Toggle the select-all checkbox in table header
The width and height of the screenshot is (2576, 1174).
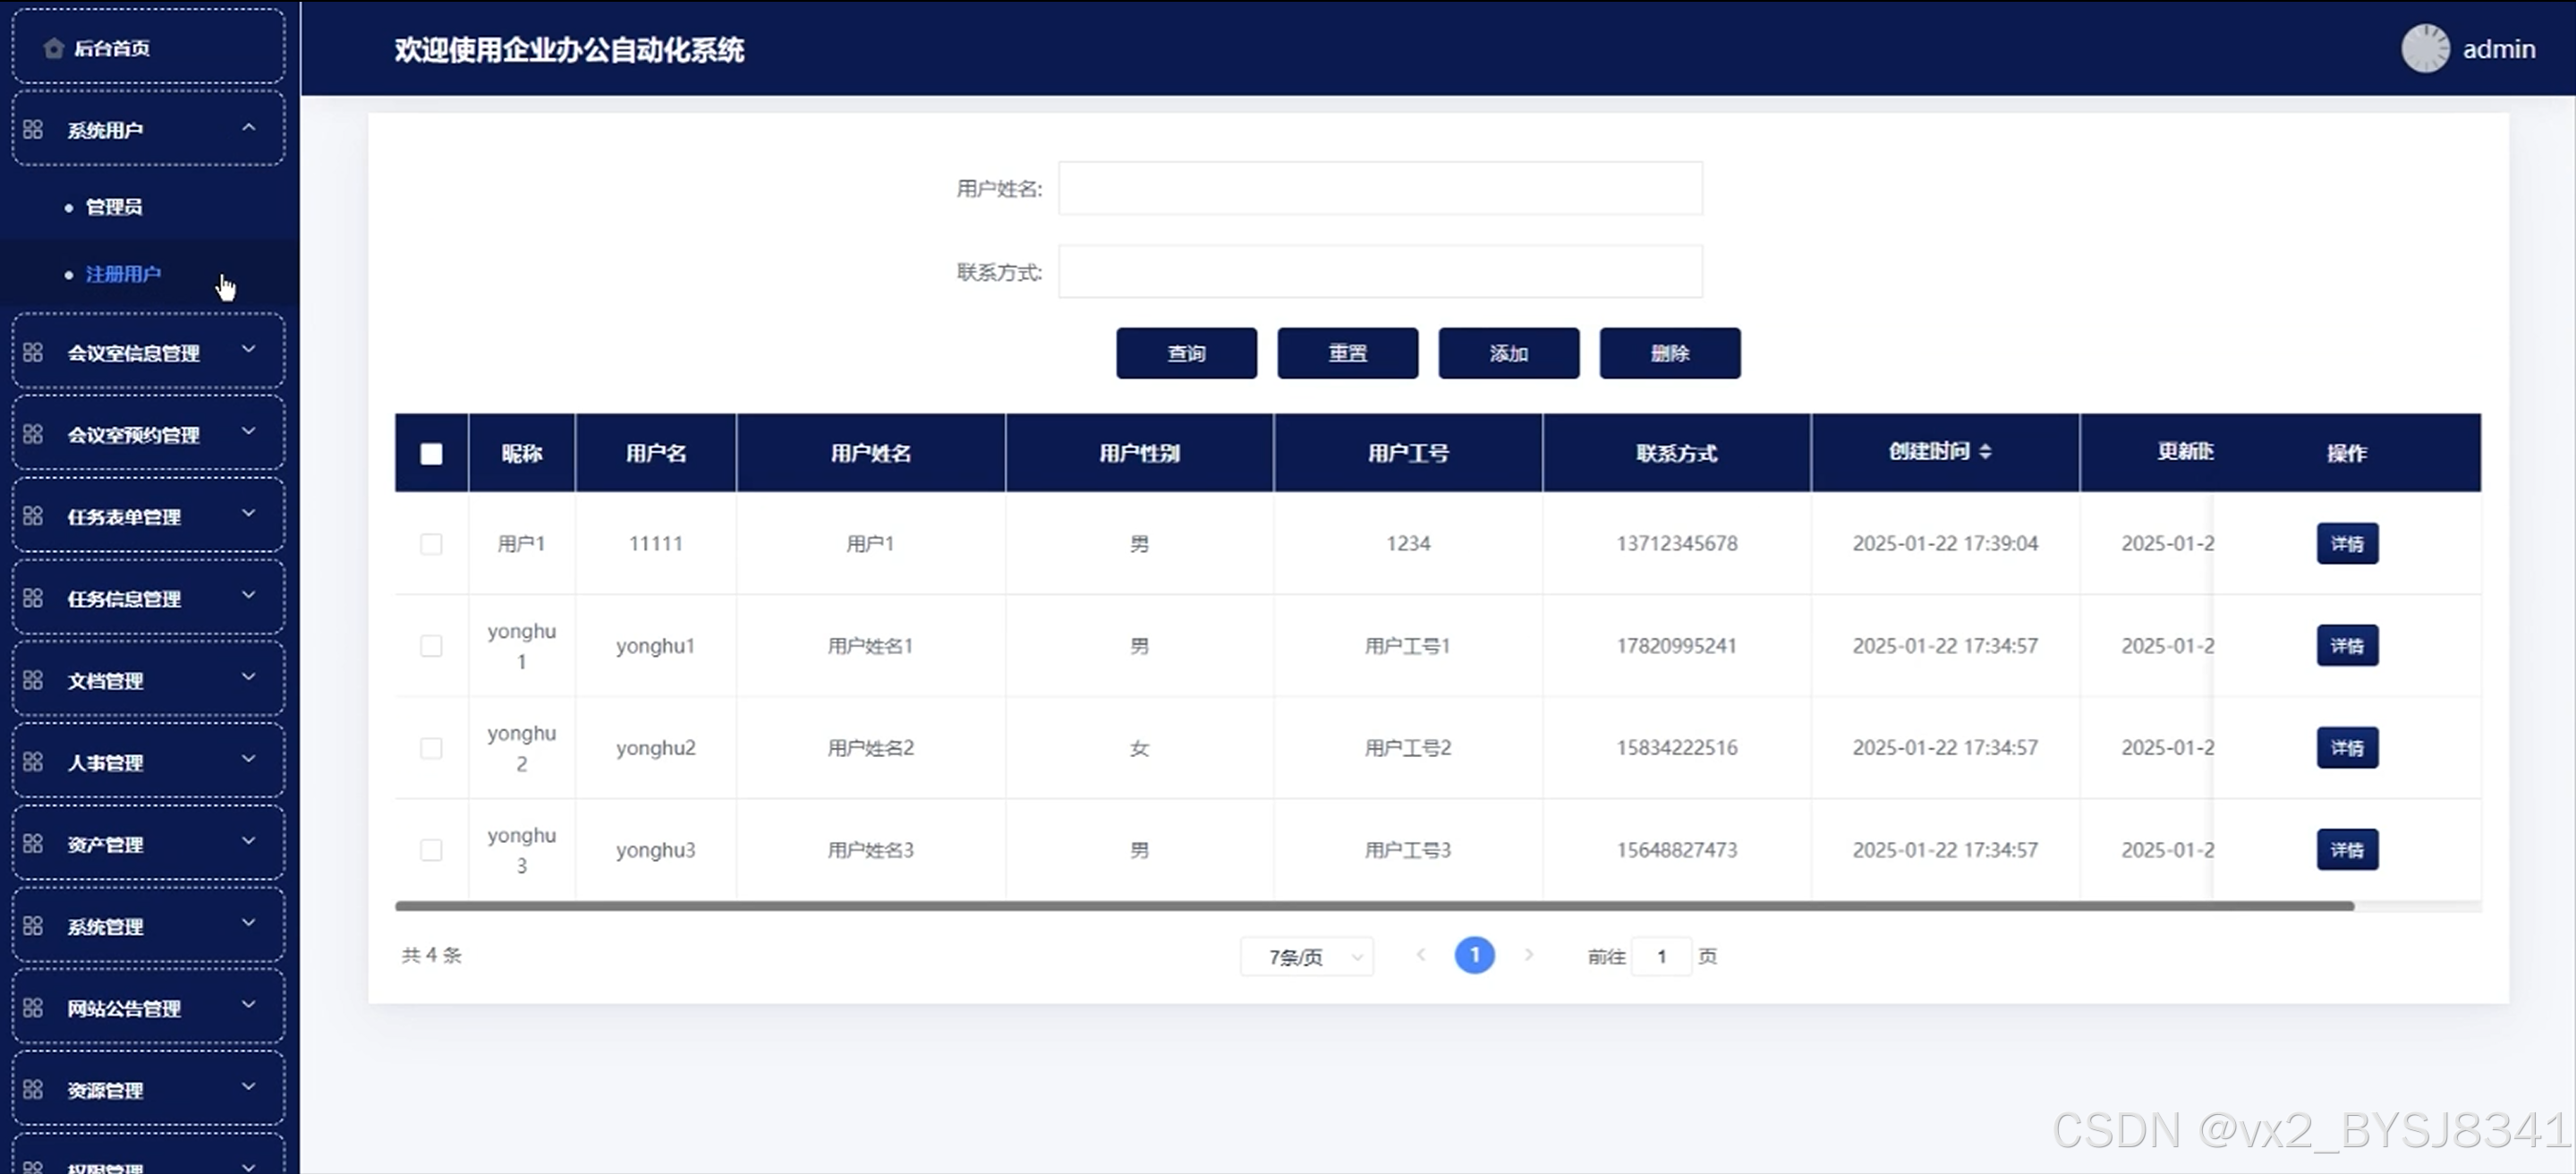coord(431,454)
